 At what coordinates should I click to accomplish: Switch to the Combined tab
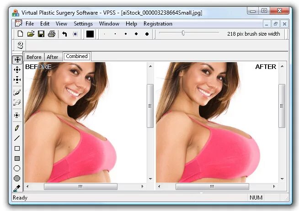click(77, 56)
